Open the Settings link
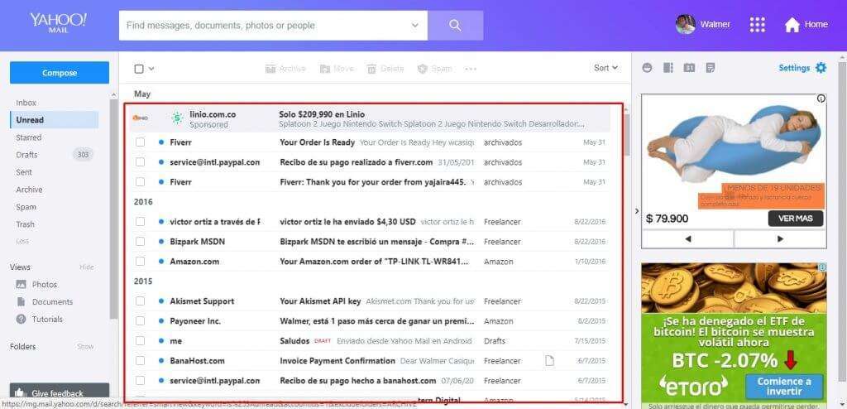This screenshot has height=409, width=847. 794,68
